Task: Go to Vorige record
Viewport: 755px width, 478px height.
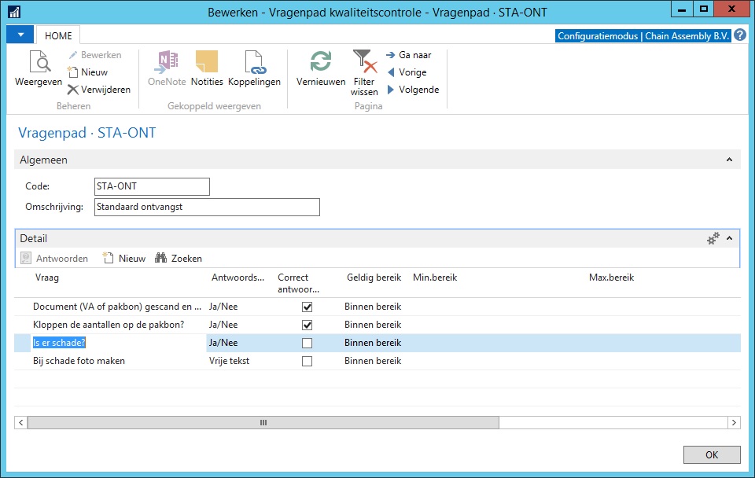Action: [407, 72]
